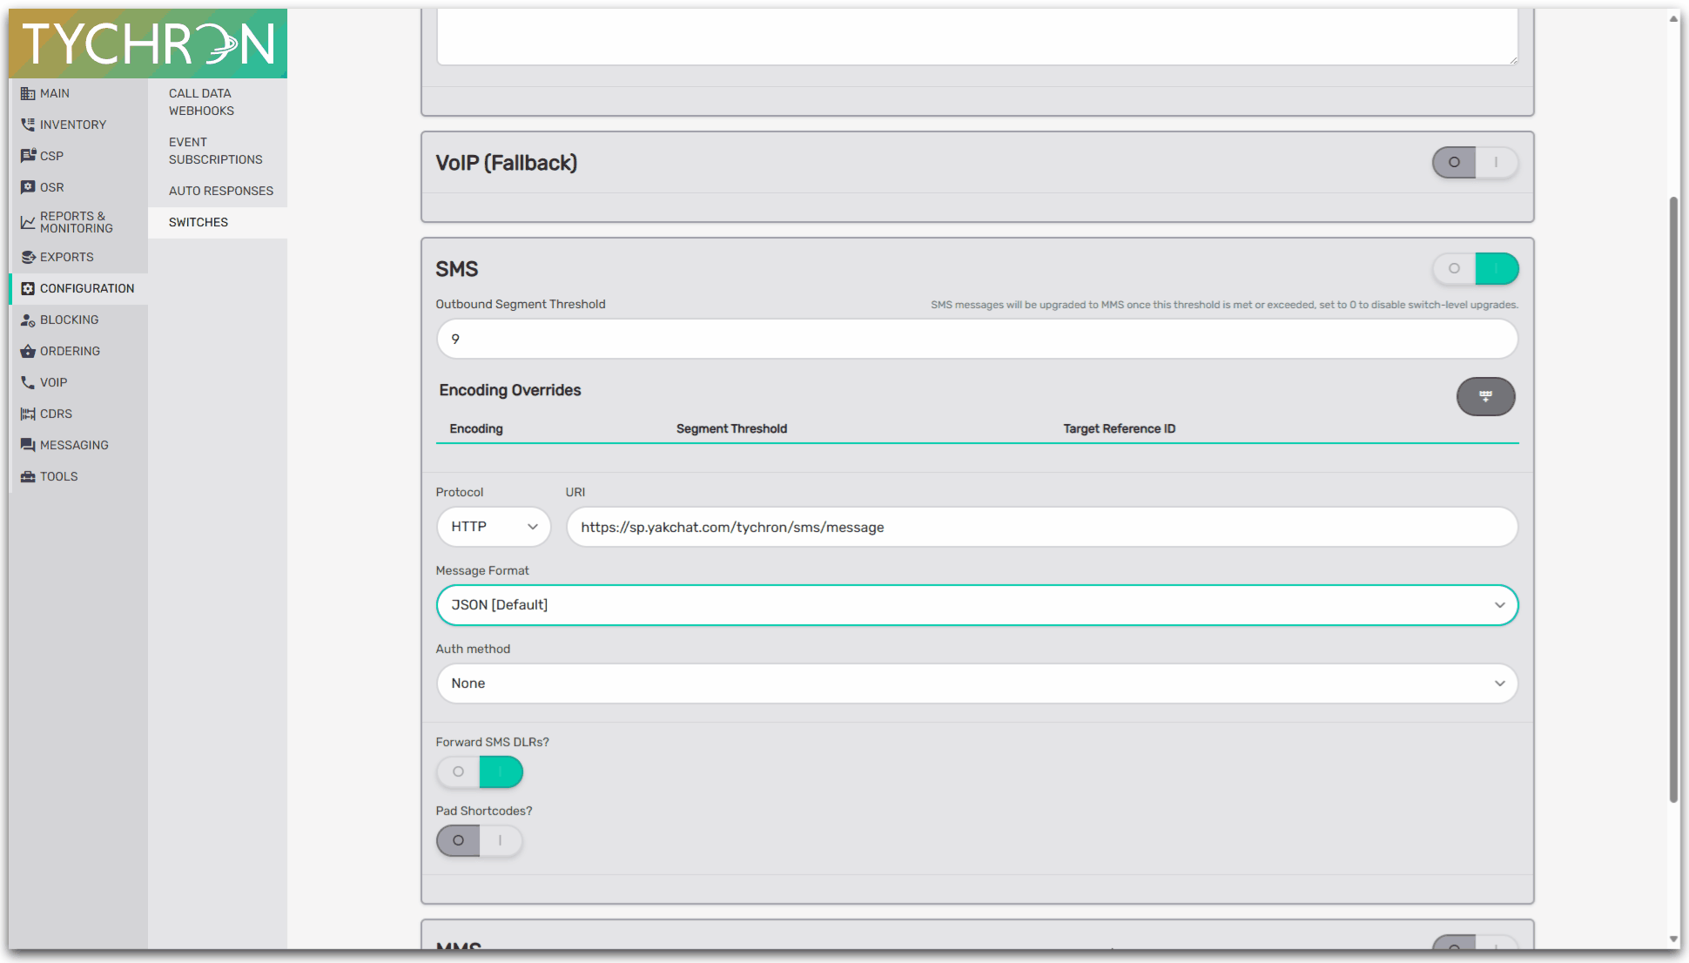Click the Tychron logo
Screen dimensions: 1689x963
148,44
